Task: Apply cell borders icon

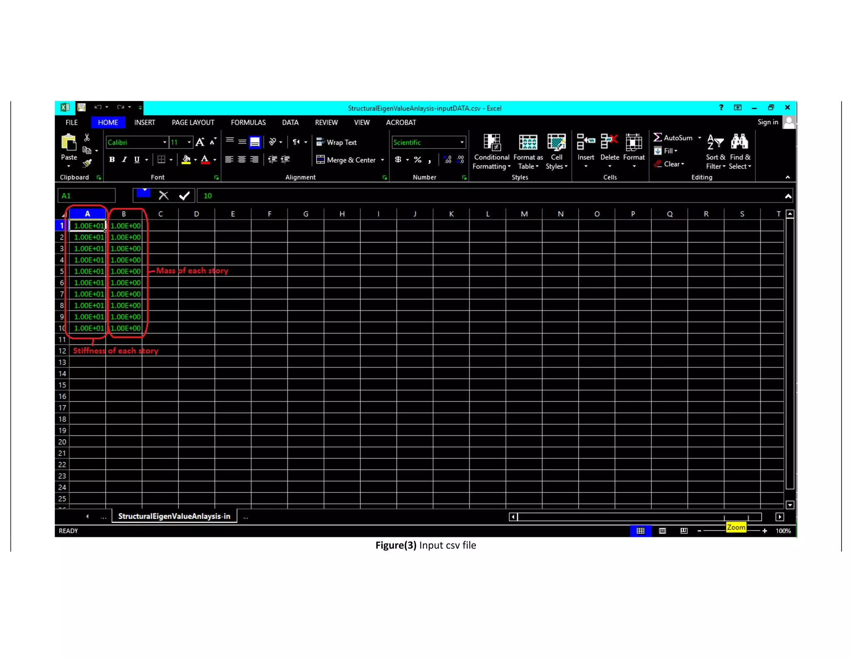Action: coord(161,160)
